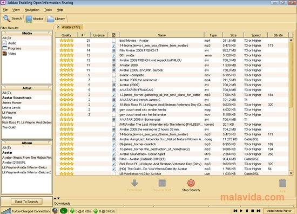Click the Addax Media Player label
This screenshot has height=214, width=297.
click(x=279, y=211)
